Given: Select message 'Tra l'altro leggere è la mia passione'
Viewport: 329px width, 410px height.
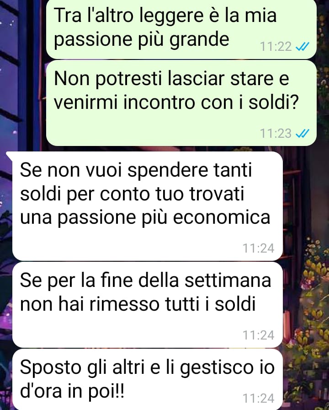Looking at the screenshot, I should tap(181, 29).
